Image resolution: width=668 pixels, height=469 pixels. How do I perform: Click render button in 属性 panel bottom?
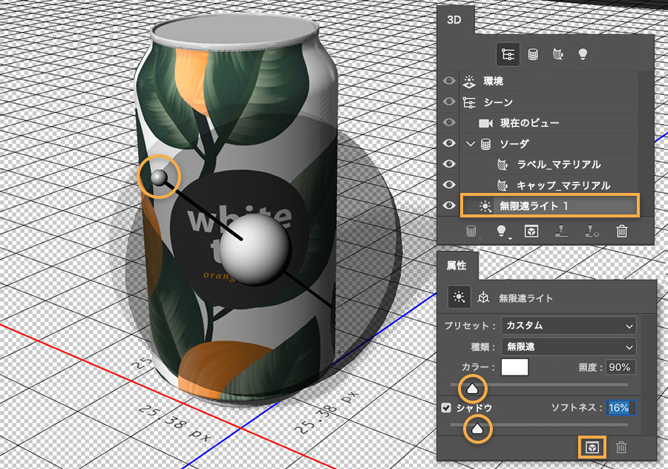592,447
